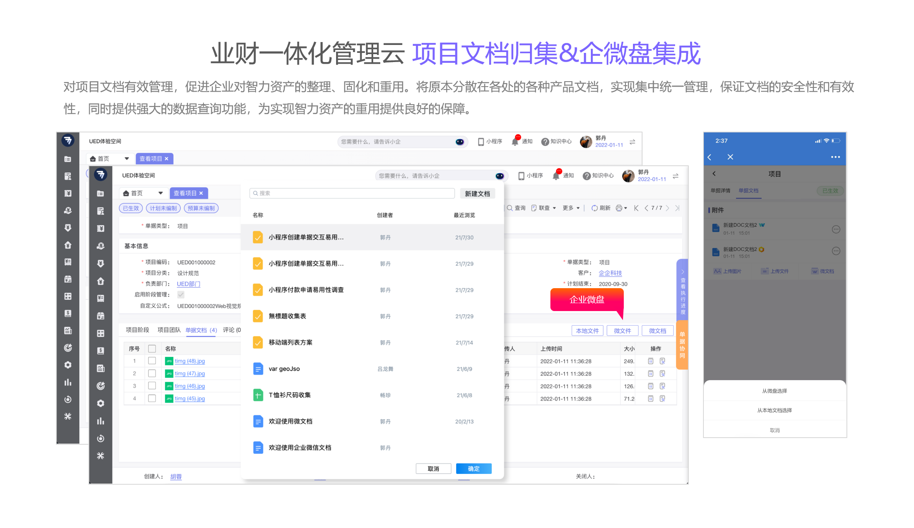914x528 pixels.
Task: Delete first attachment via trash icon
Action: 650,361
